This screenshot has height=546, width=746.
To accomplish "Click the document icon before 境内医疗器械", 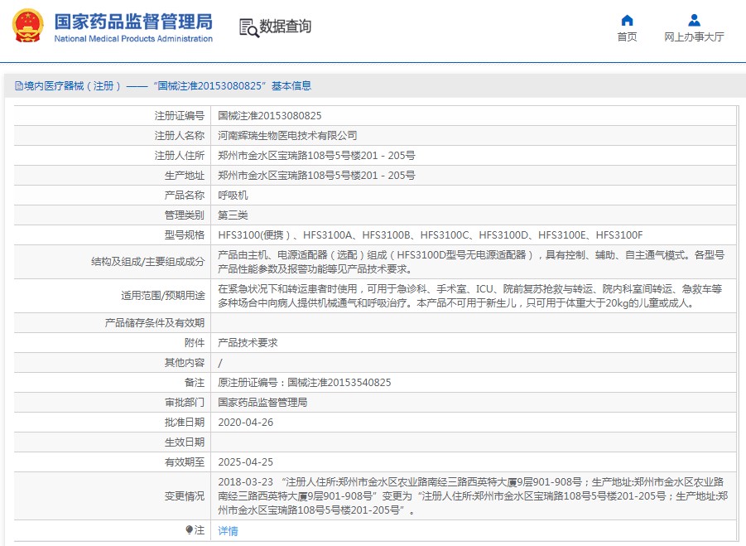I will pyautogui.click(x=18, y=85).
